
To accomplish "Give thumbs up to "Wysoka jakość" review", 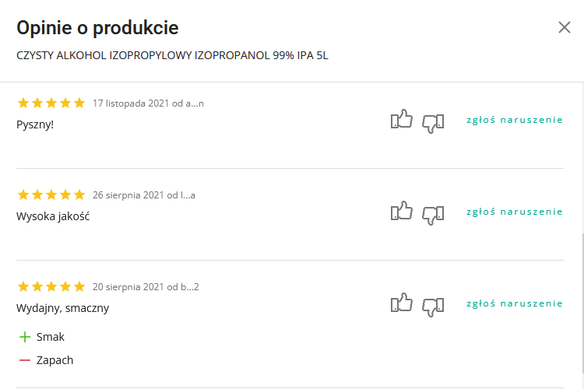I will 401,212.
